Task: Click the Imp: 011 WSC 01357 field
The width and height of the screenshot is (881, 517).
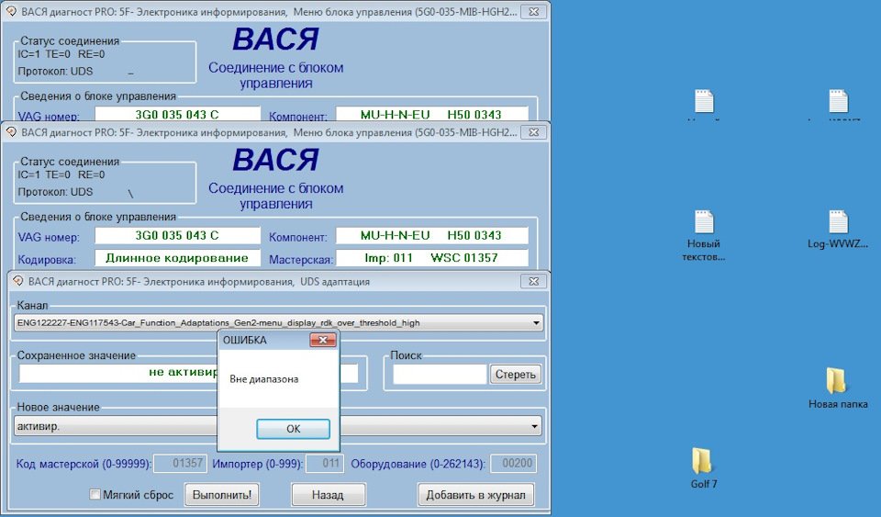Action: (431, 258)
